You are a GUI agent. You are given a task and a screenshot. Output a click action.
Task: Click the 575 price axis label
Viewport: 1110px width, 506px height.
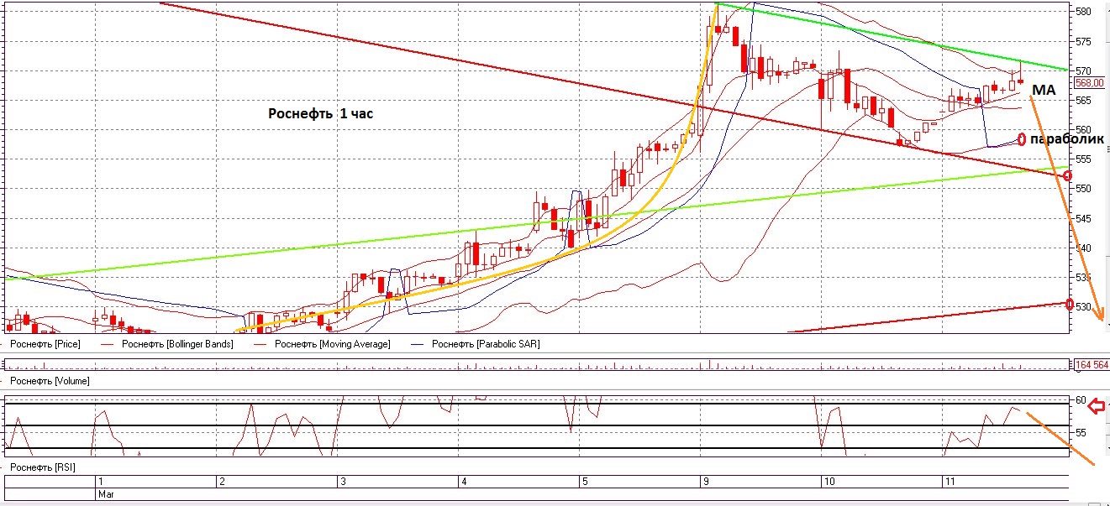point(1083,41)
